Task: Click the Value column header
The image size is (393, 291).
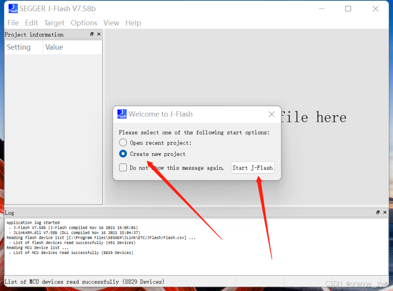Action: click(x=72, y=47)
